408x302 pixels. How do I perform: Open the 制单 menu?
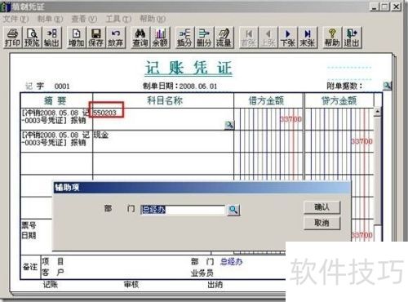[51, 19]
